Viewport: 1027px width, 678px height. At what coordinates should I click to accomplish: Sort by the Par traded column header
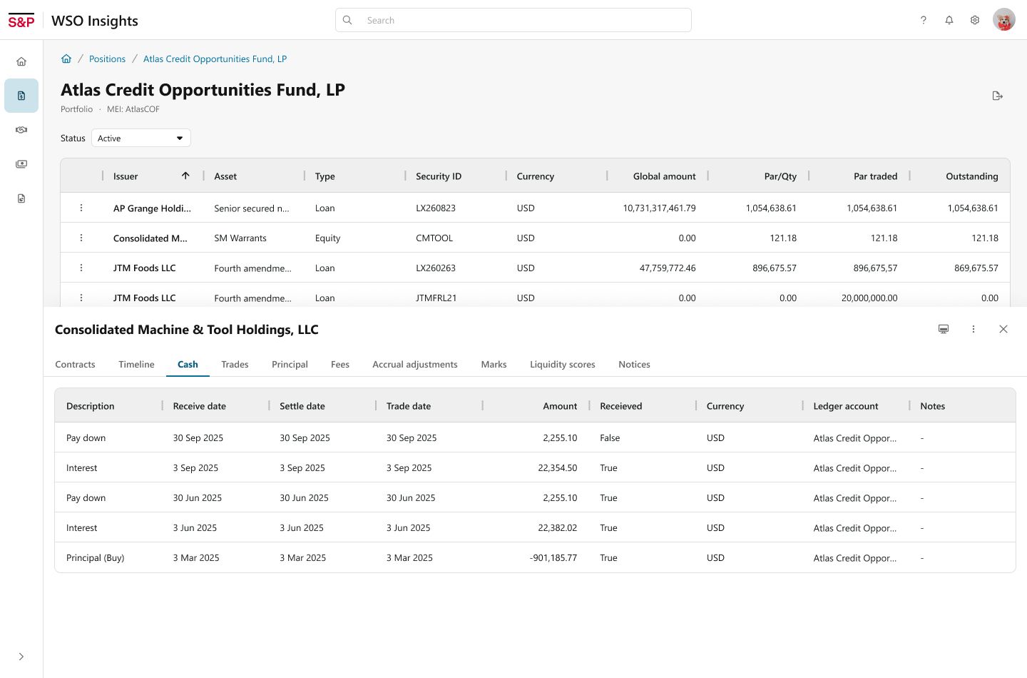876,176
